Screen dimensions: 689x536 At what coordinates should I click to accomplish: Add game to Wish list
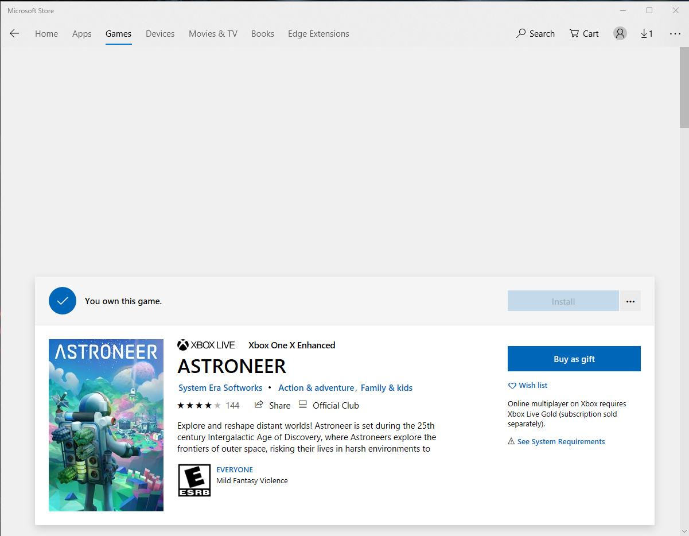tap(528, 386)
